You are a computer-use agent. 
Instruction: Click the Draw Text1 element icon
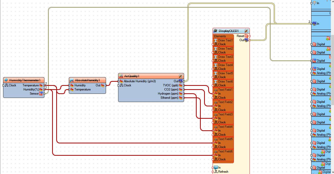point(216,40)
